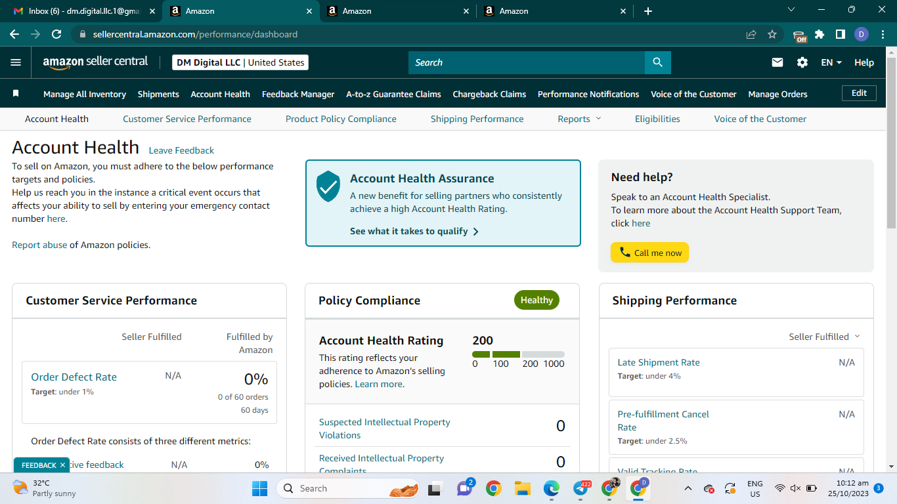Viewport: 897px width, 504px height.
Task: Open Telegram from the taskbar
Action: (581, 488)
